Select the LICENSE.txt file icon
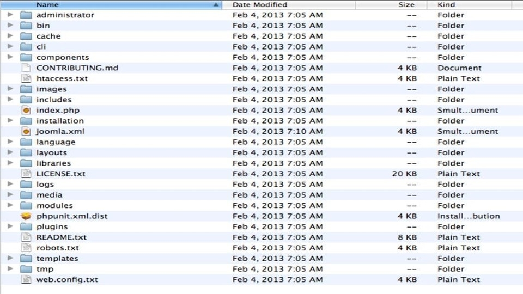523x294 pixels. click(x=26, y=174)
